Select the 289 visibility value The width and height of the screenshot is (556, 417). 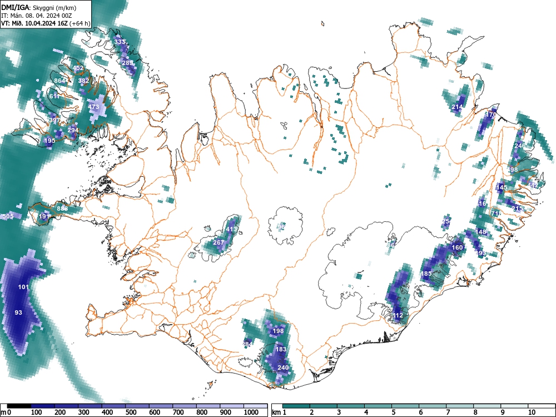pyautogui.click(x=128, y=63)
